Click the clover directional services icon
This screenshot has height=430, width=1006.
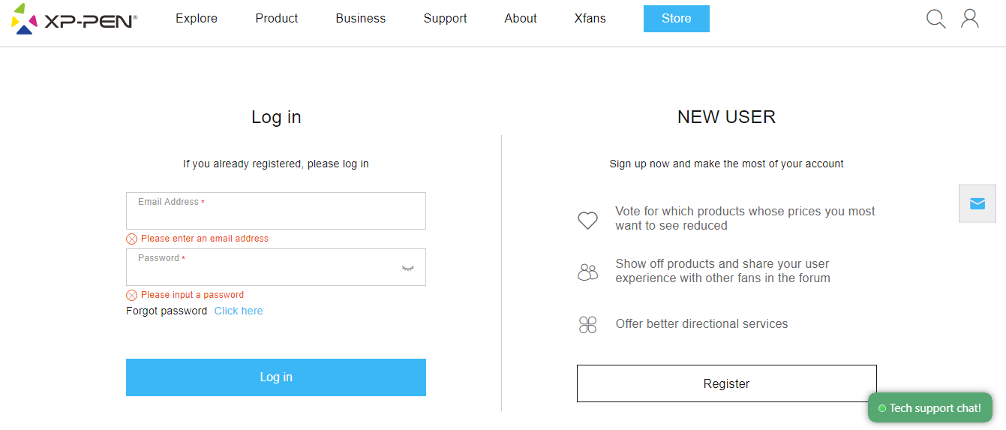click(587, 324)
